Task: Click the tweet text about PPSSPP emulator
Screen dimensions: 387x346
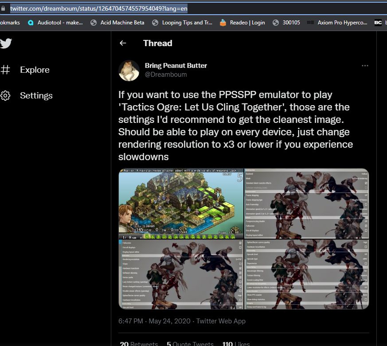Action: [236, 126]
